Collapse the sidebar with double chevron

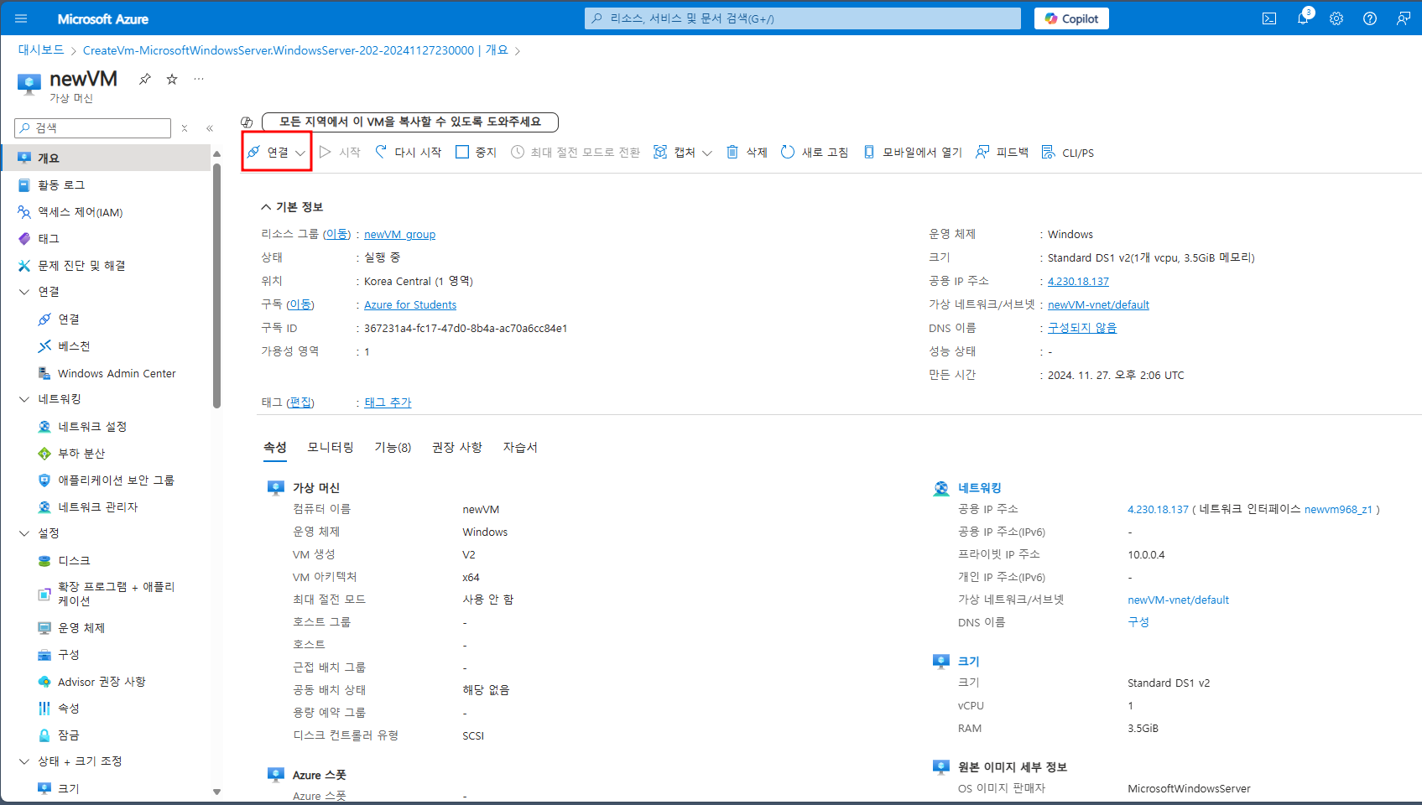coord(210,128)
